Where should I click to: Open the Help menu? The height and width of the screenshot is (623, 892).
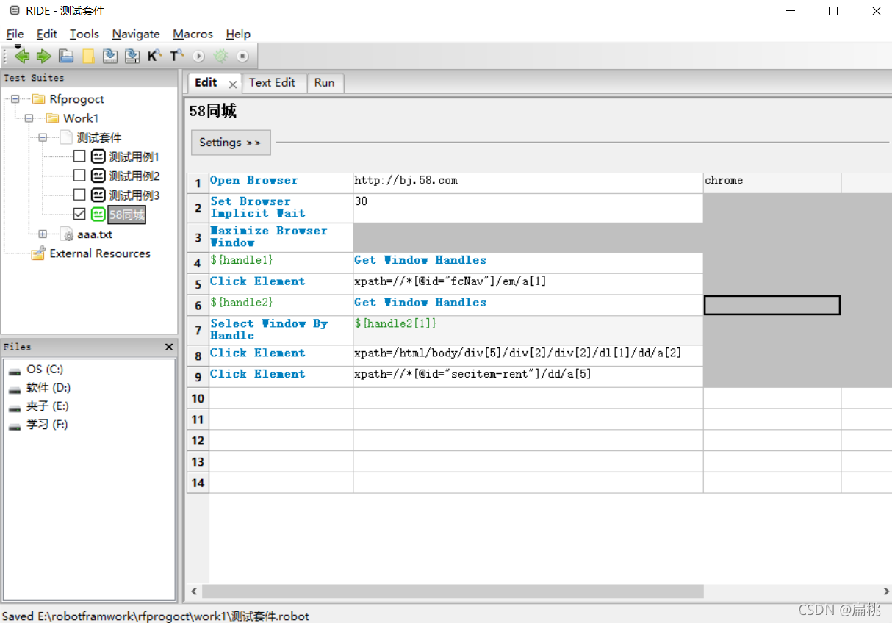click(x=238, y=34)
